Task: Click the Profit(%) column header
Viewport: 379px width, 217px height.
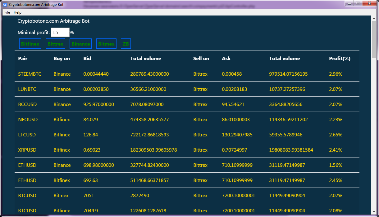Action: click(x=340, y=58)
